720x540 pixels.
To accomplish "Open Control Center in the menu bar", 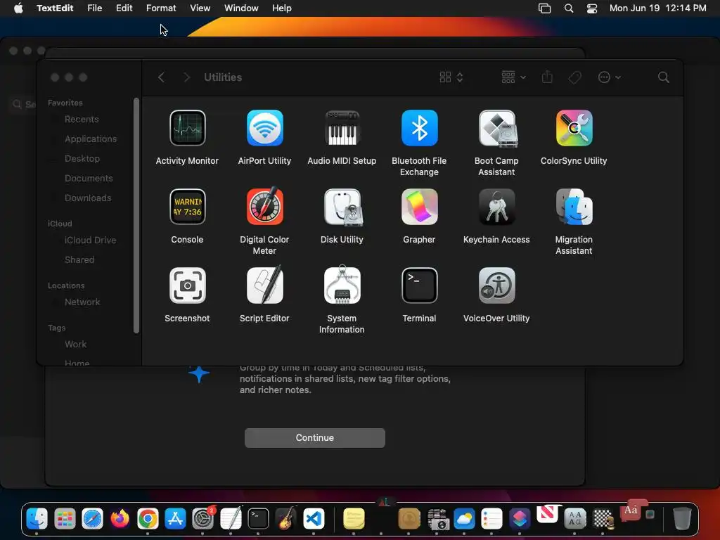I will point(592,8).
